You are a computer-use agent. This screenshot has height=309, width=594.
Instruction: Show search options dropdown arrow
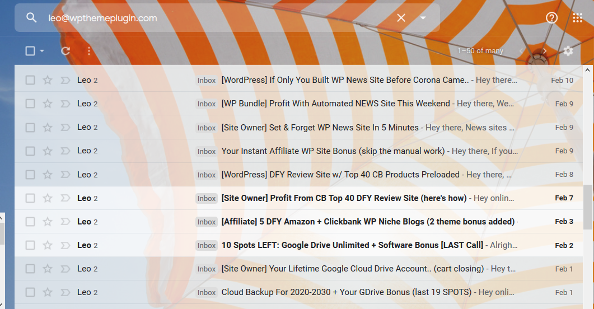pyautogui.click(x=423, y=18)
